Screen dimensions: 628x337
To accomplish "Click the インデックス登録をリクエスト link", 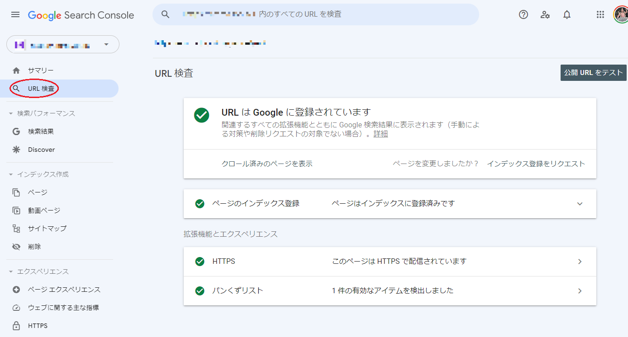I will [x=537, y=164].
